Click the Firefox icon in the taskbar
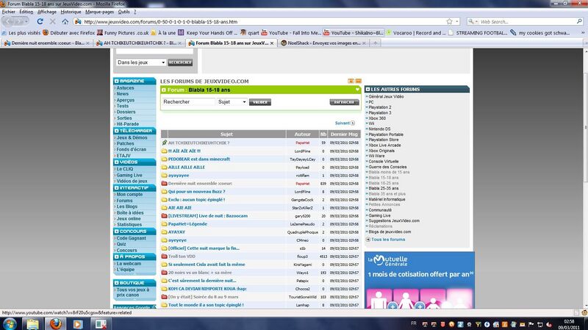 [29, 322]
